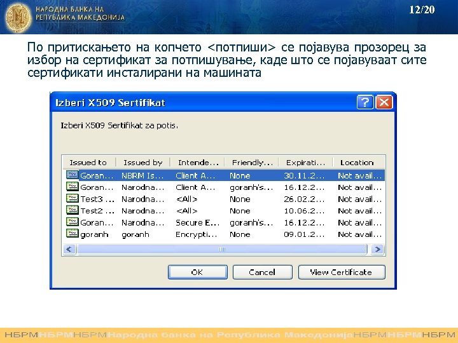Click the right arrow of the horizontal scrollbar

pyautogui.click(x=378, y=250)
